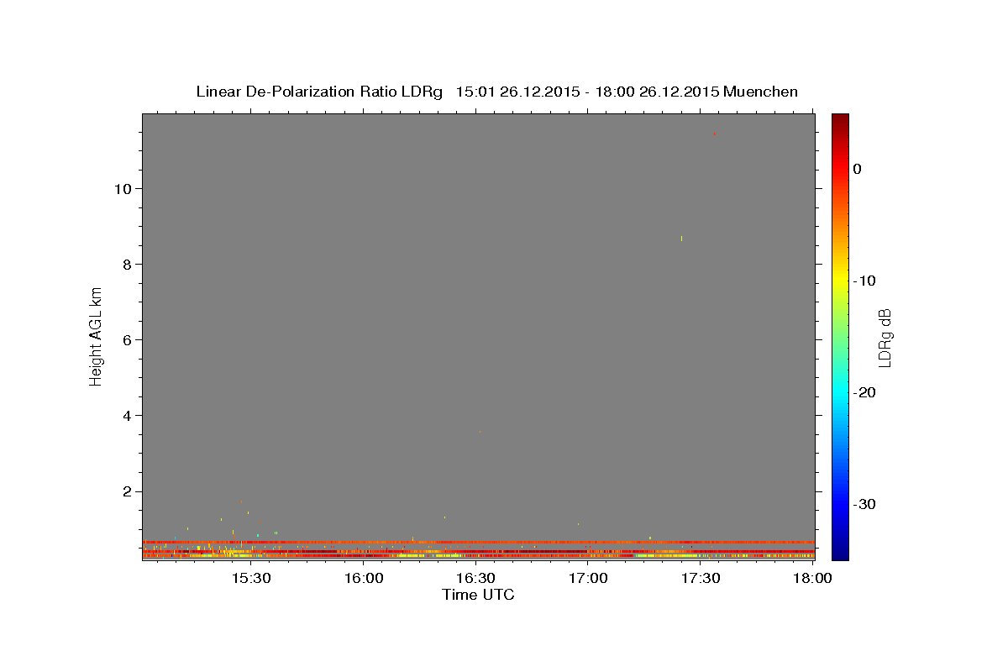Click the colorbar value -10 label
Viewport: 1008px width, 672px height.
point(864,281)
